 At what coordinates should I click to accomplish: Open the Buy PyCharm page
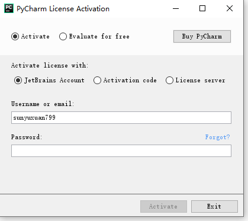tap(202, 36)
